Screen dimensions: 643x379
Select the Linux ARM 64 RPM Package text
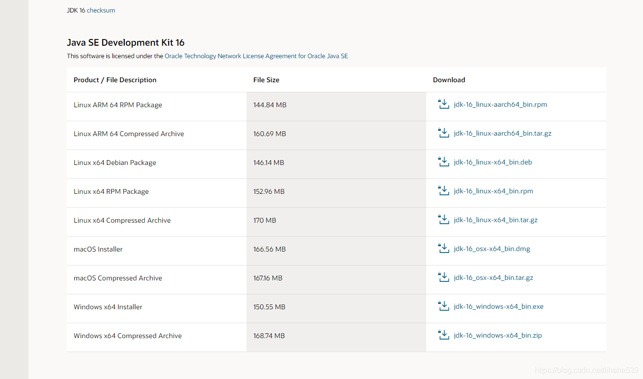(118, 105)
